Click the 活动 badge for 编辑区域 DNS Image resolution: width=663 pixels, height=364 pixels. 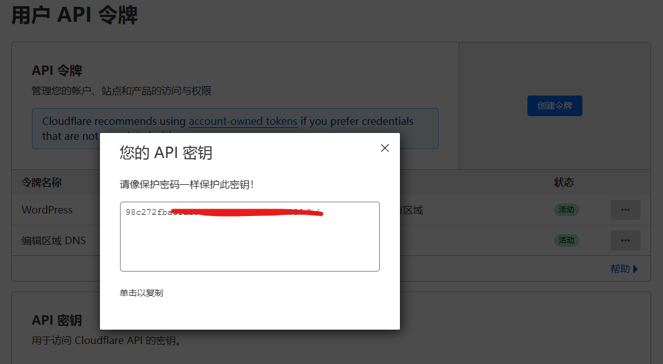tap(567, 240)
